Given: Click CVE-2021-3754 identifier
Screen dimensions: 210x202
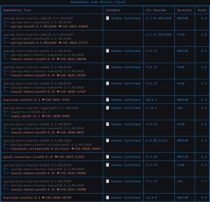Looking at the screenshot, I should point(58,100).
